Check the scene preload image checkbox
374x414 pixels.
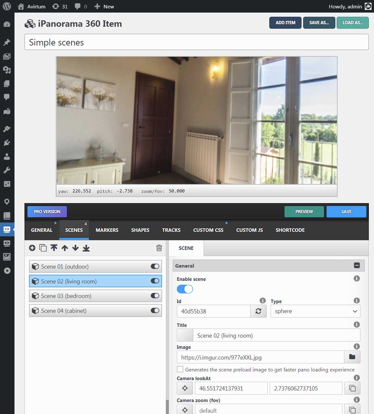click(180, 369)
